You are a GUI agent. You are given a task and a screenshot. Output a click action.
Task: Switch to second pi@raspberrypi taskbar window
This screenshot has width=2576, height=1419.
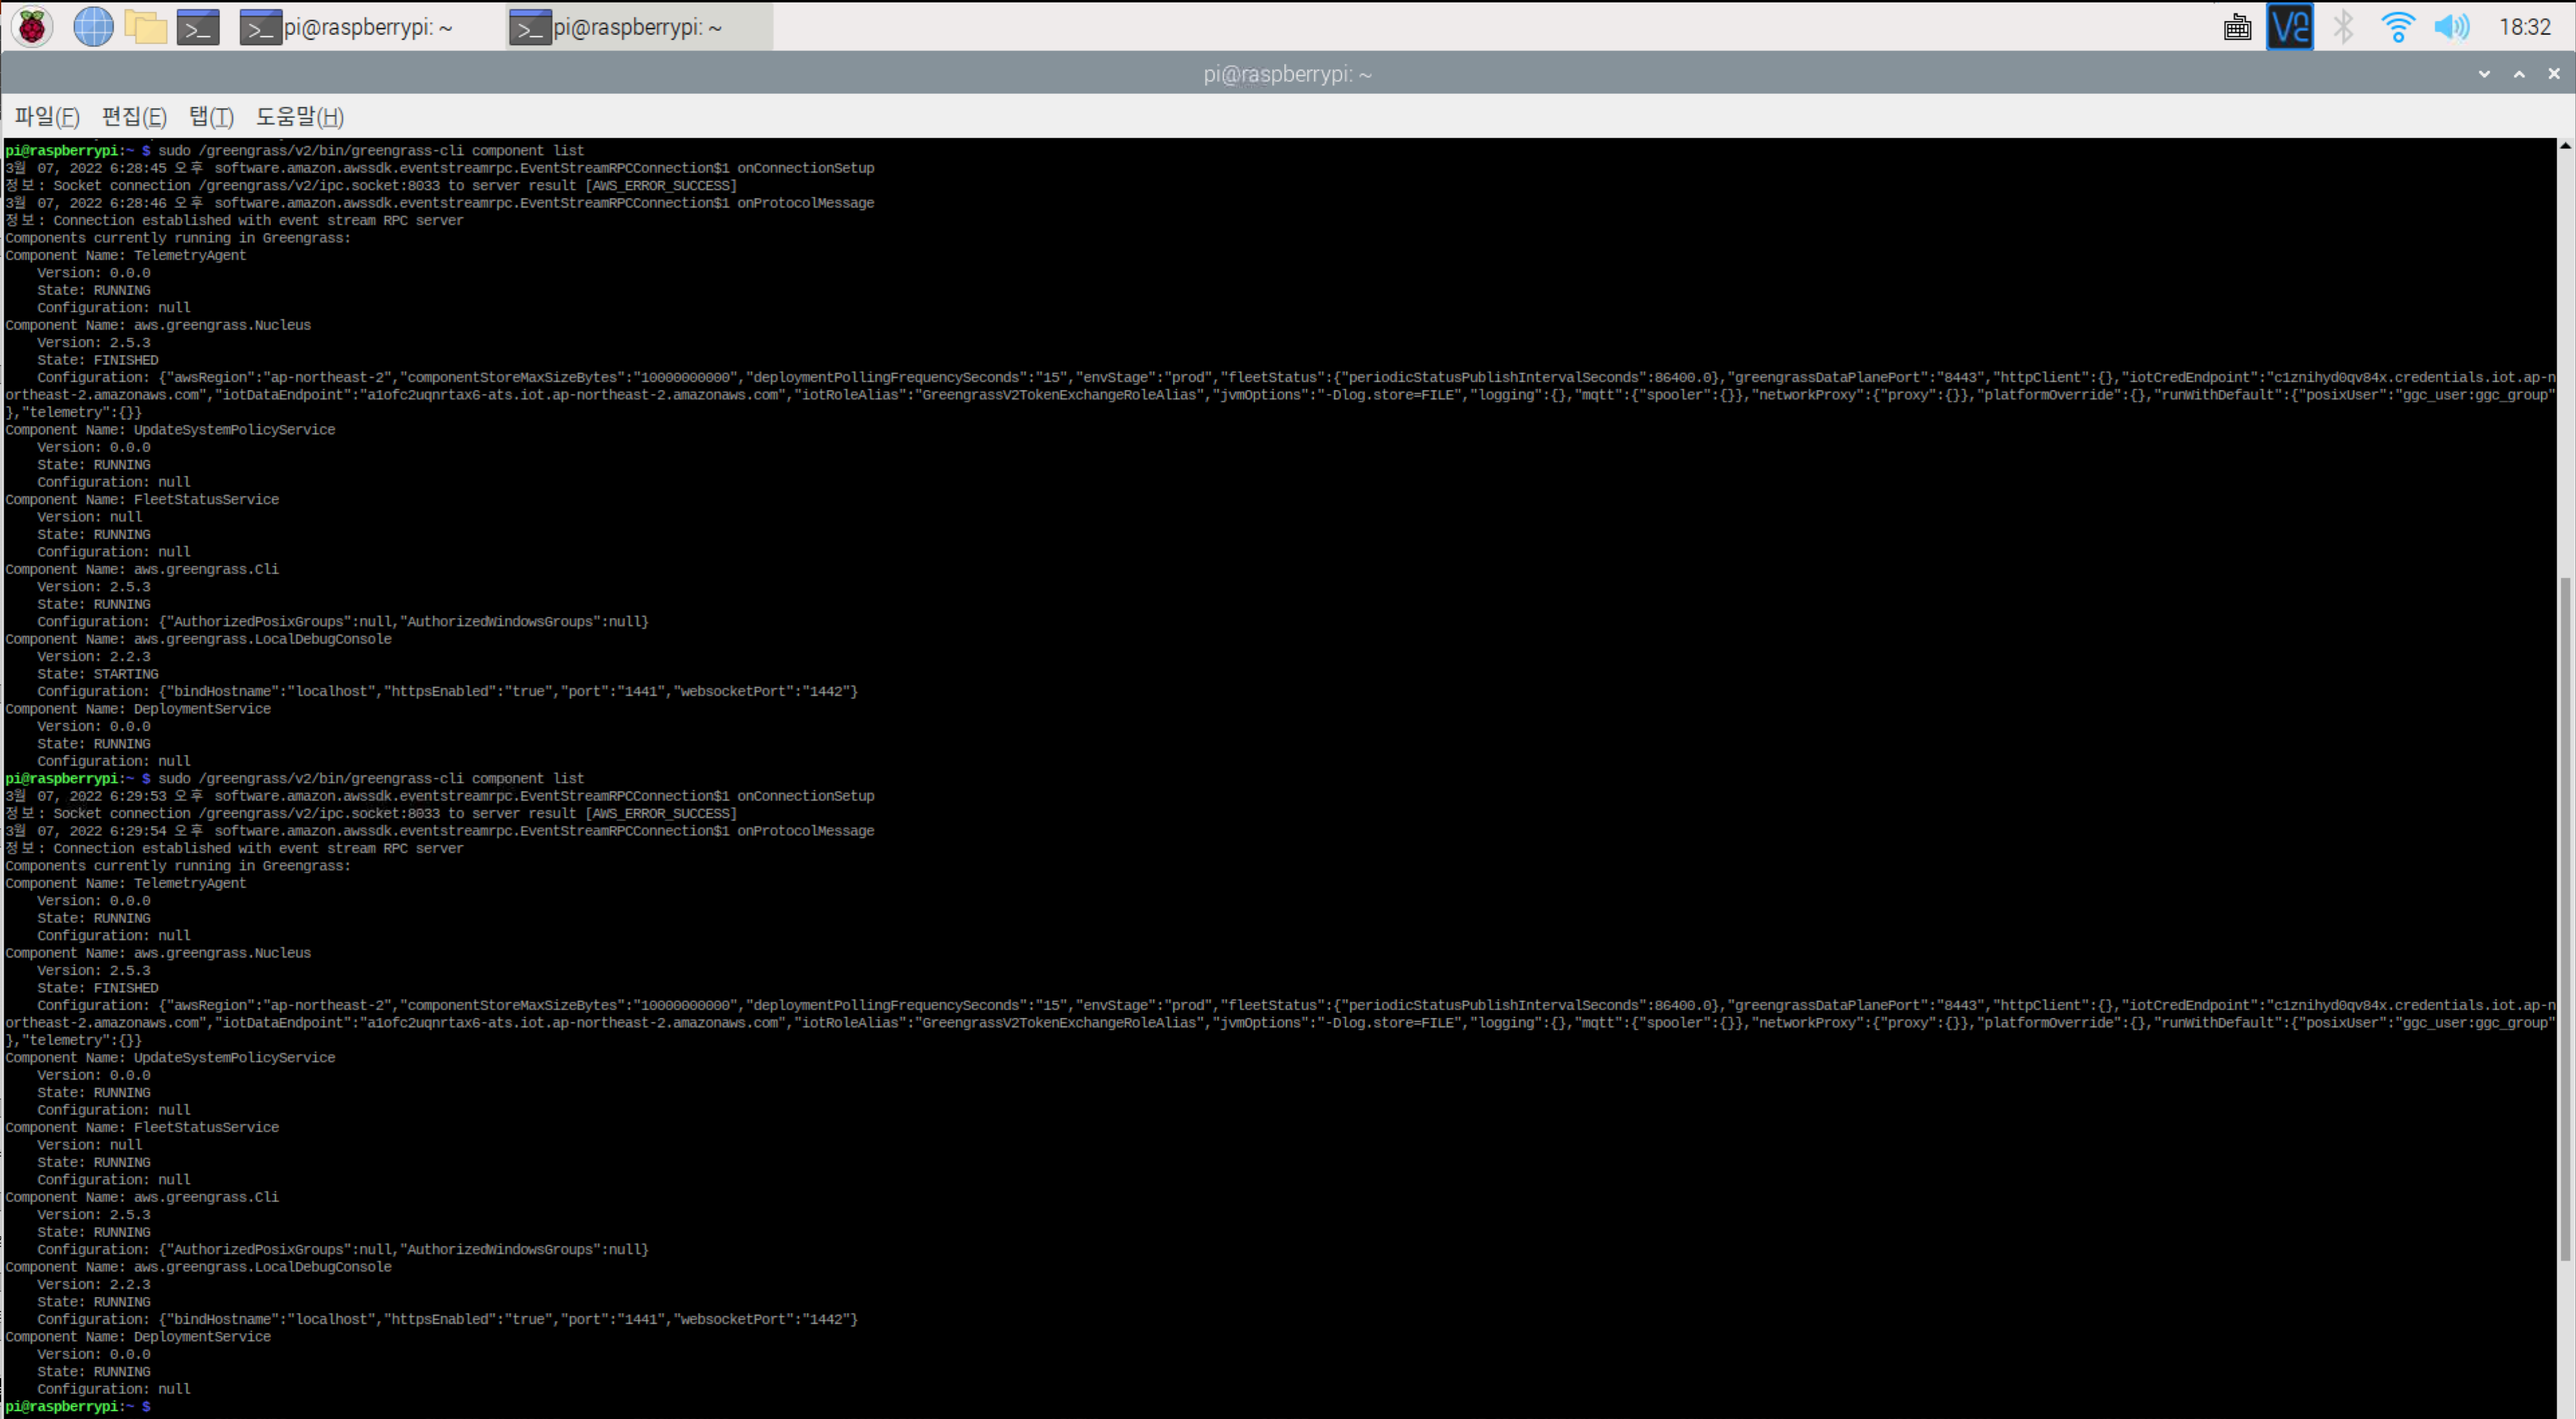click(640, 27)
